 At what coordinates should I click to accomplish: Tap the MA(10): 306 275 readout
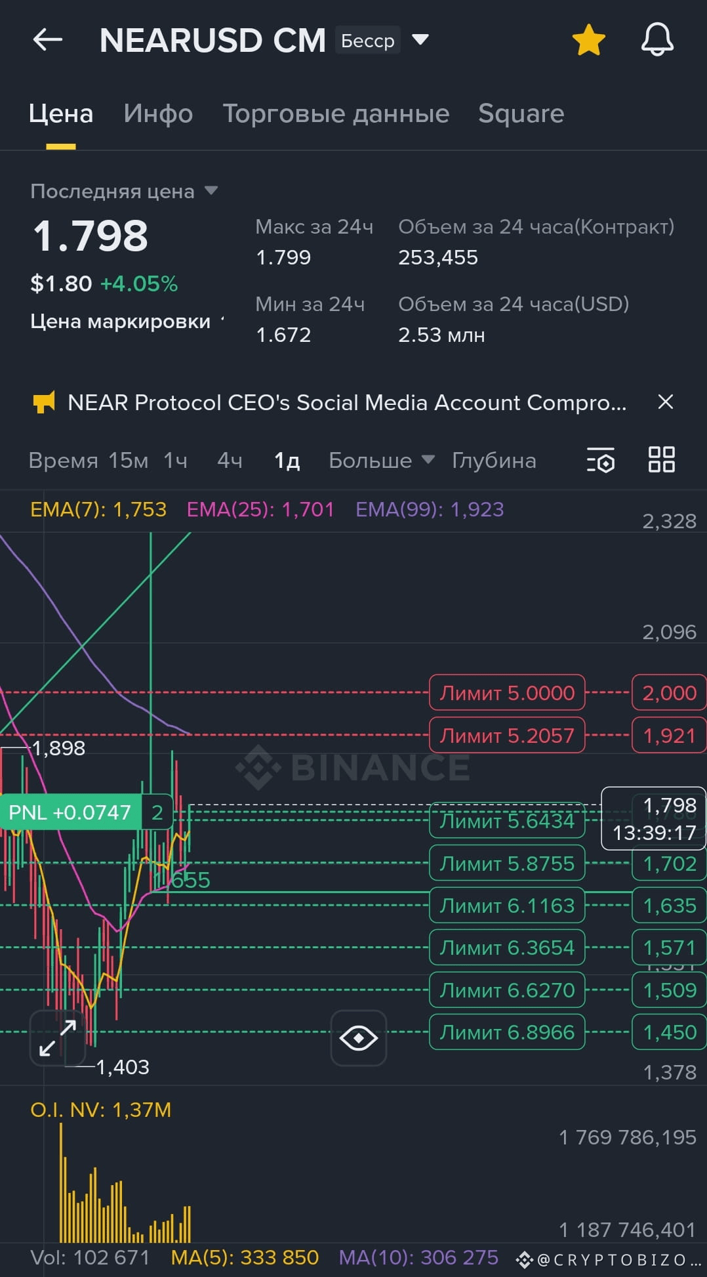pyautogui.click(x=418, y=1257)
